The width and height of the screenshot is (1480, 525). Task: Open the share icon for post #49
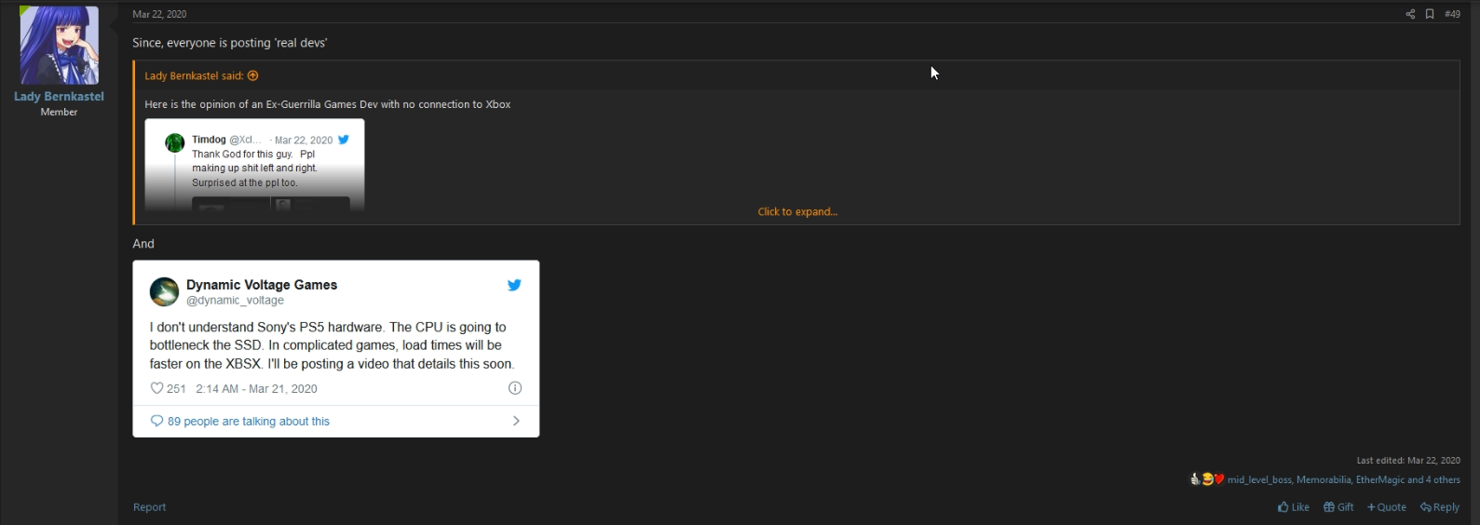point(1410,14)
